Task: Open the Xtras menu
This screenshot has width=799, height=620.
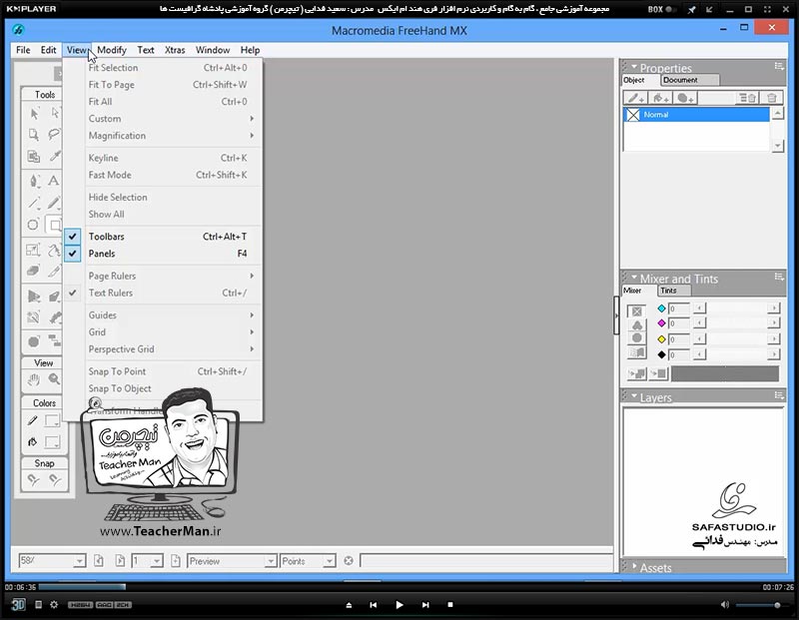Action: pyautogui.click(x=175, y=50)
